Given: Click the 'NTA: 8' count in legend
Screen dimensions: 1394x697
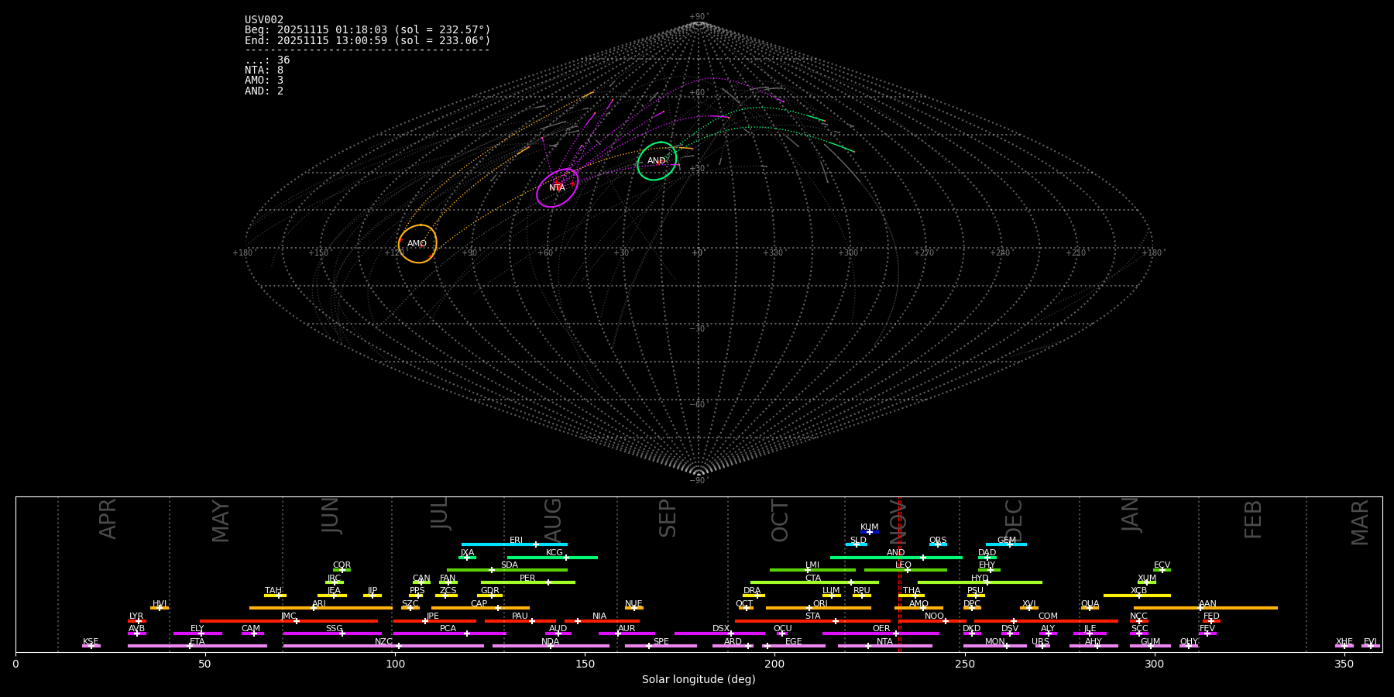Looking at the screenshot, I should (264, 70).
